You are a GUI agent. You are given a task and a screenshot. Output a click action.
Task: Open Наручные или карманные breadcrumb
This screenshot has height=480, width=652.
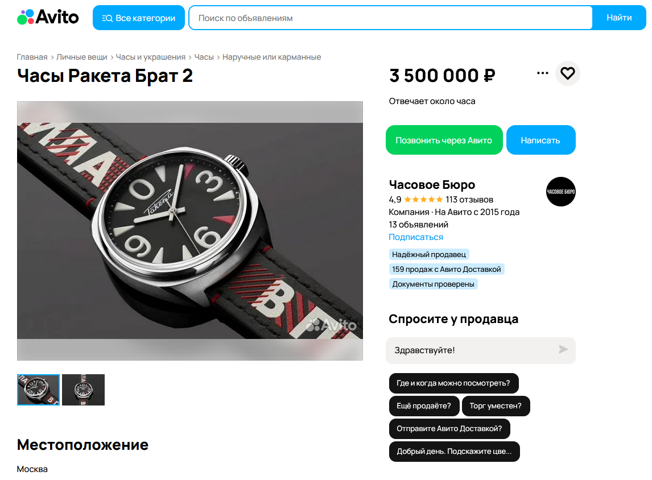(271, 57)
